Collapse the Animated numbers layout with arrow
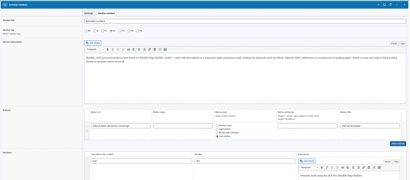Screen dimensions: 410x180 404,5
